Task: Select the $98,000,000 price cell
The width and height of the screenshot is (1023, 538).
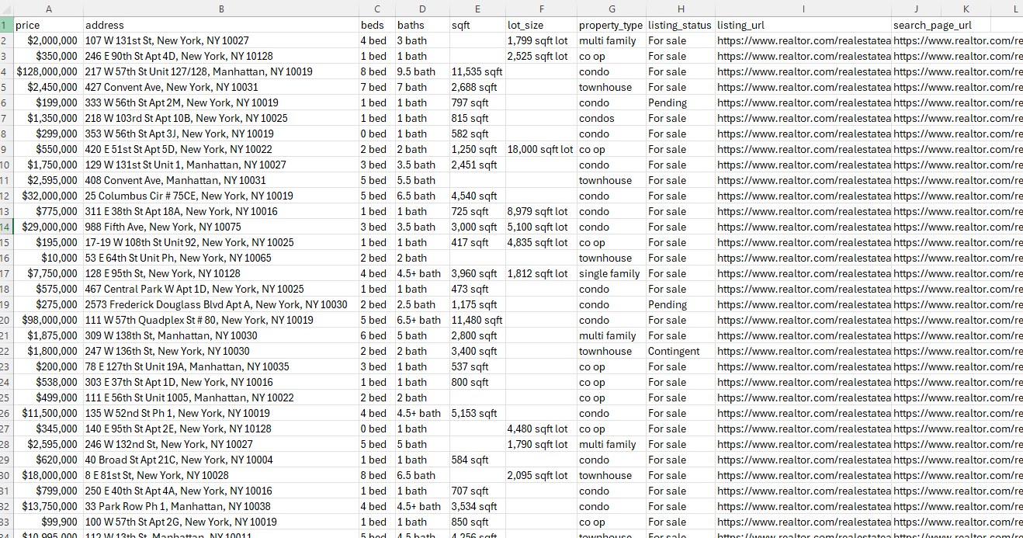Action: pyautogui.click(x=48, y=320)
